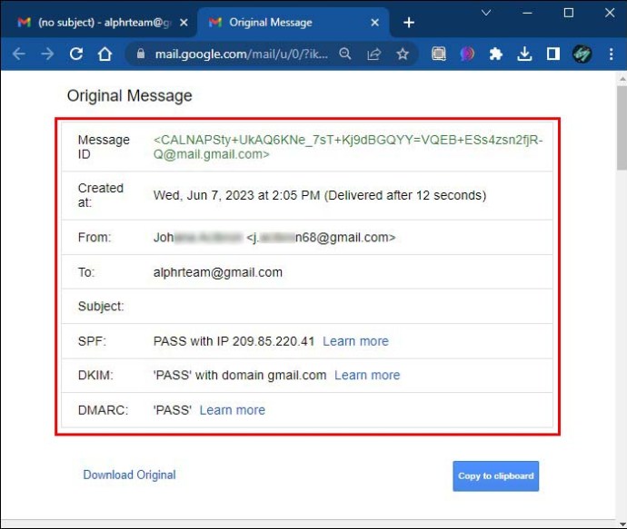Share this page using the share icon
The image size is (627, 529).
coord(373,54)
